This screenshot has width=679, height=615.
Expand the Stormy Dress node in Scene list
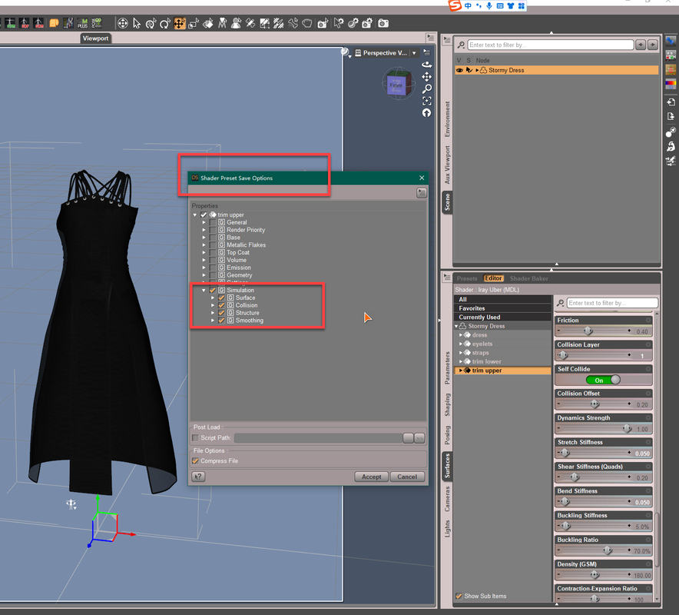[x=477, y=70]
